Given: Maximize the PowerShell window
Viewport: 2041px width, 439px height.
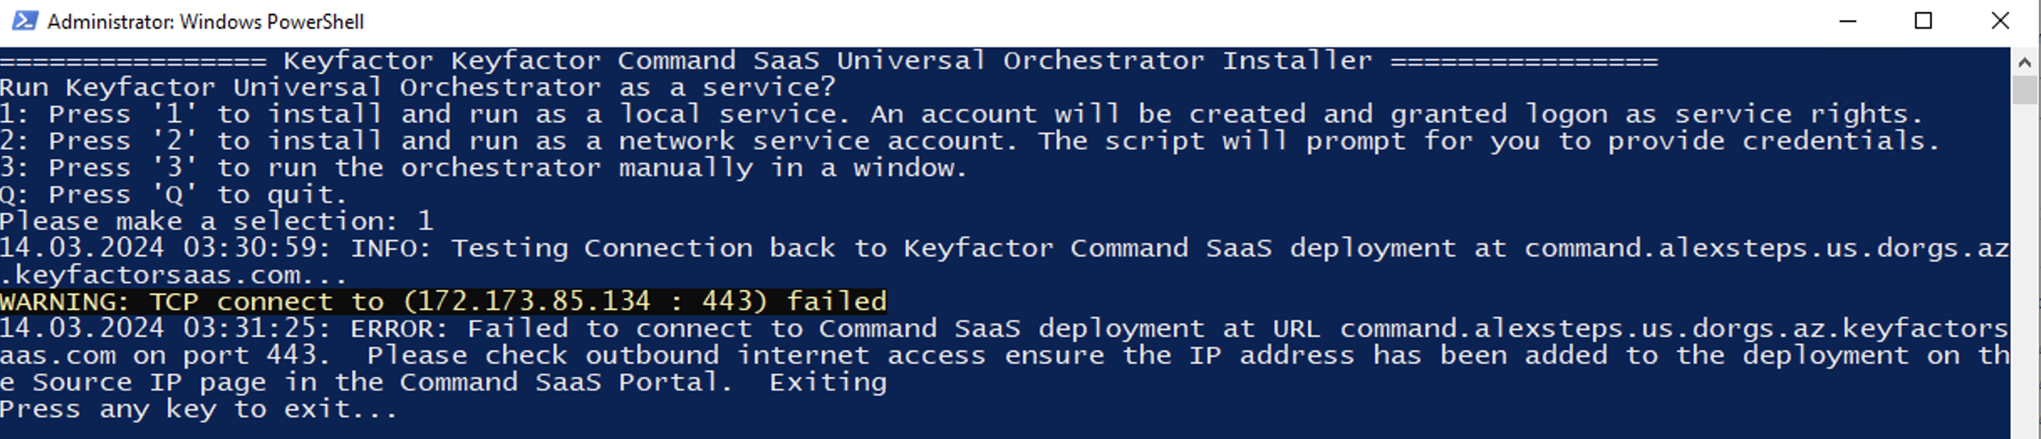Looking at the screenshot, I should pos(1924,21).
